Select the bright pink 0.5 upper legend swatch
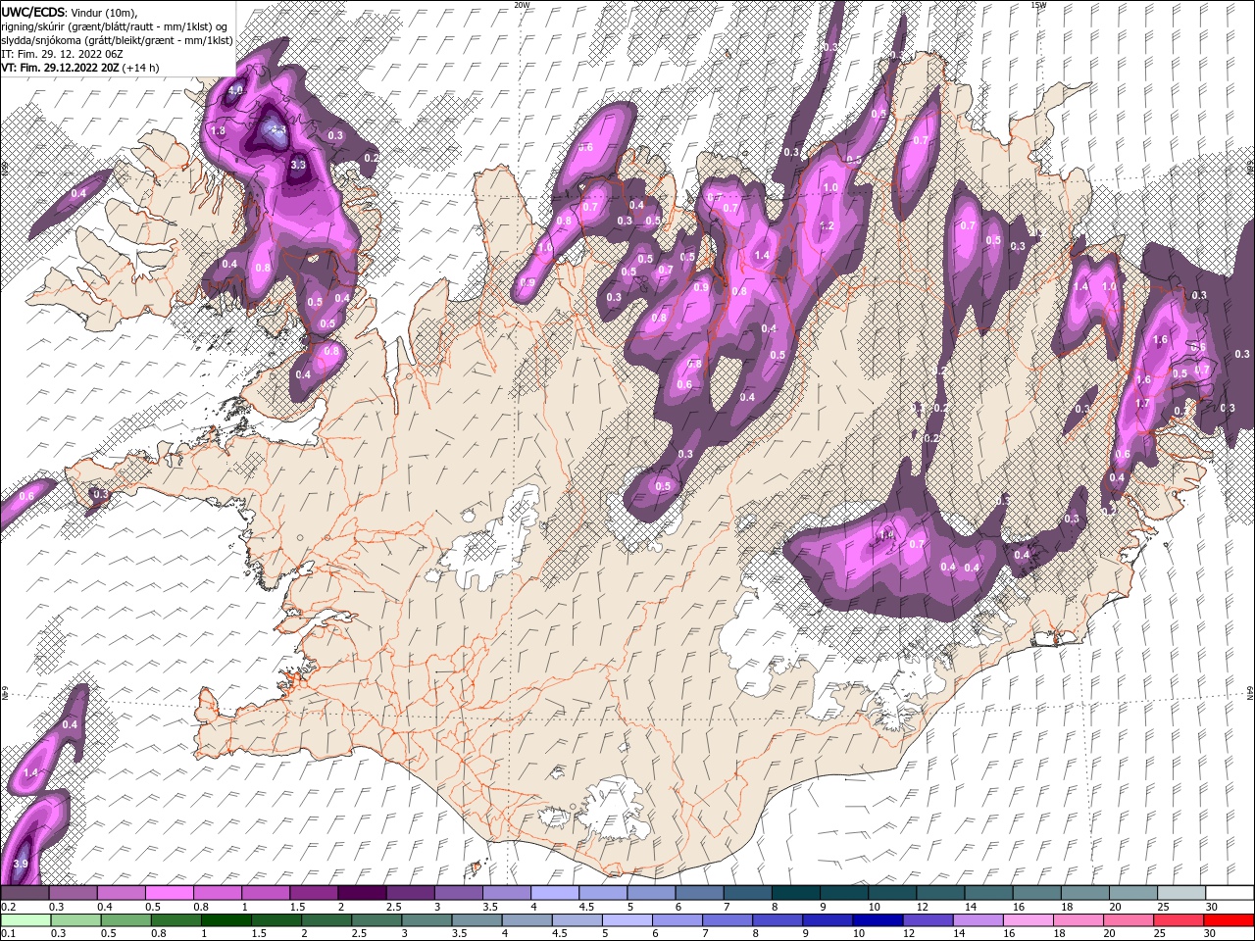The width and height of the screenshot is (1255, 941). click(x=169, y=892)
